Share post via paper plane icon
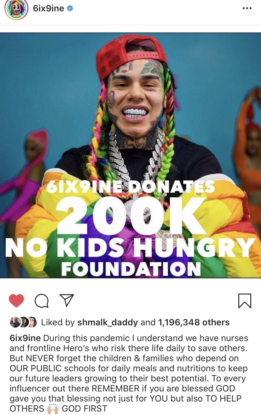Image resolution: width=261 pixels, height=415 pixels. click(67, 300)
